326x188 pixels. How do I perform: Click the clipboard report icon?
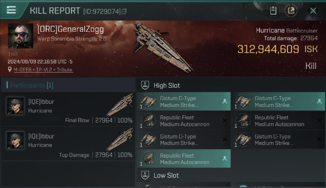(x=273, y=11)
